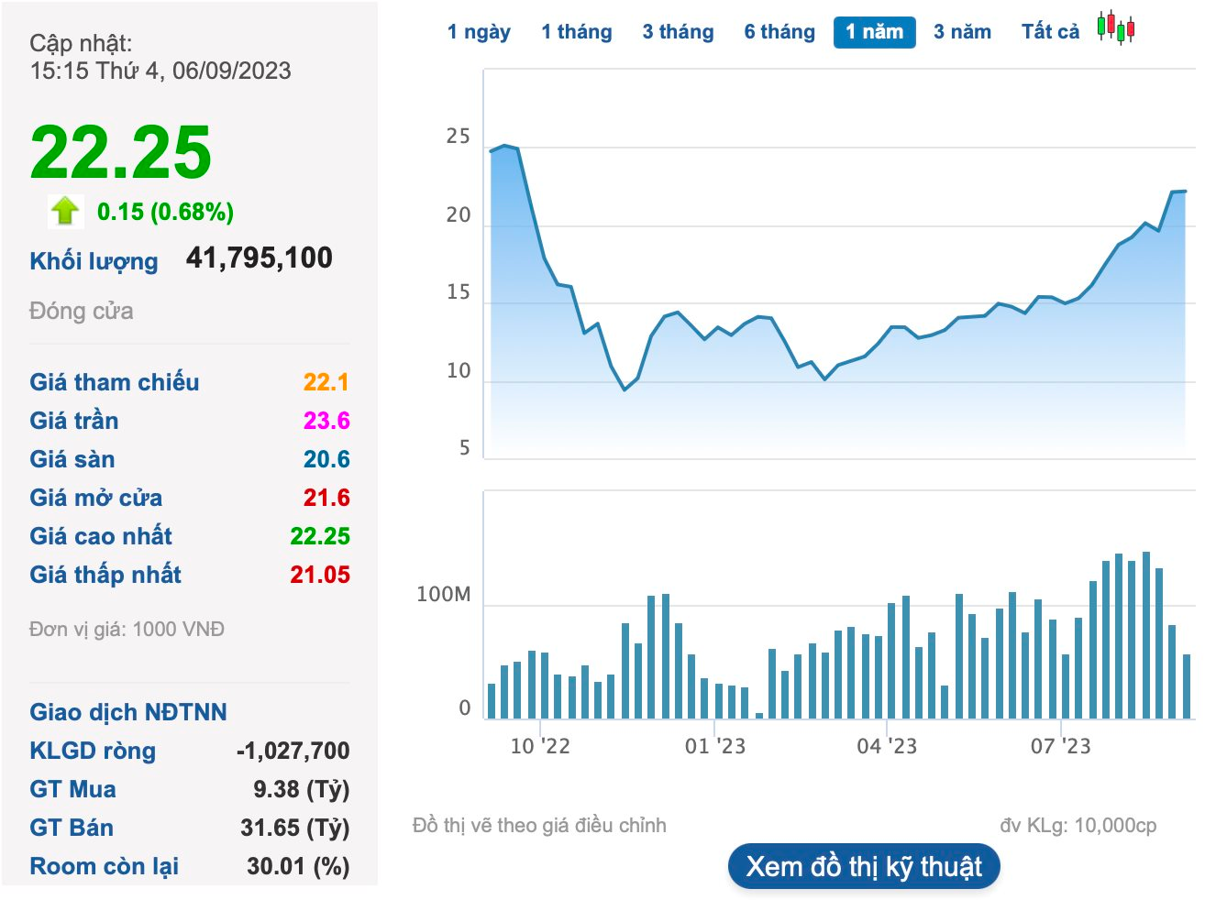Click the 'Khối lượng' label
The width and height of the screenshot is (1216, 900).
(94, 261)
